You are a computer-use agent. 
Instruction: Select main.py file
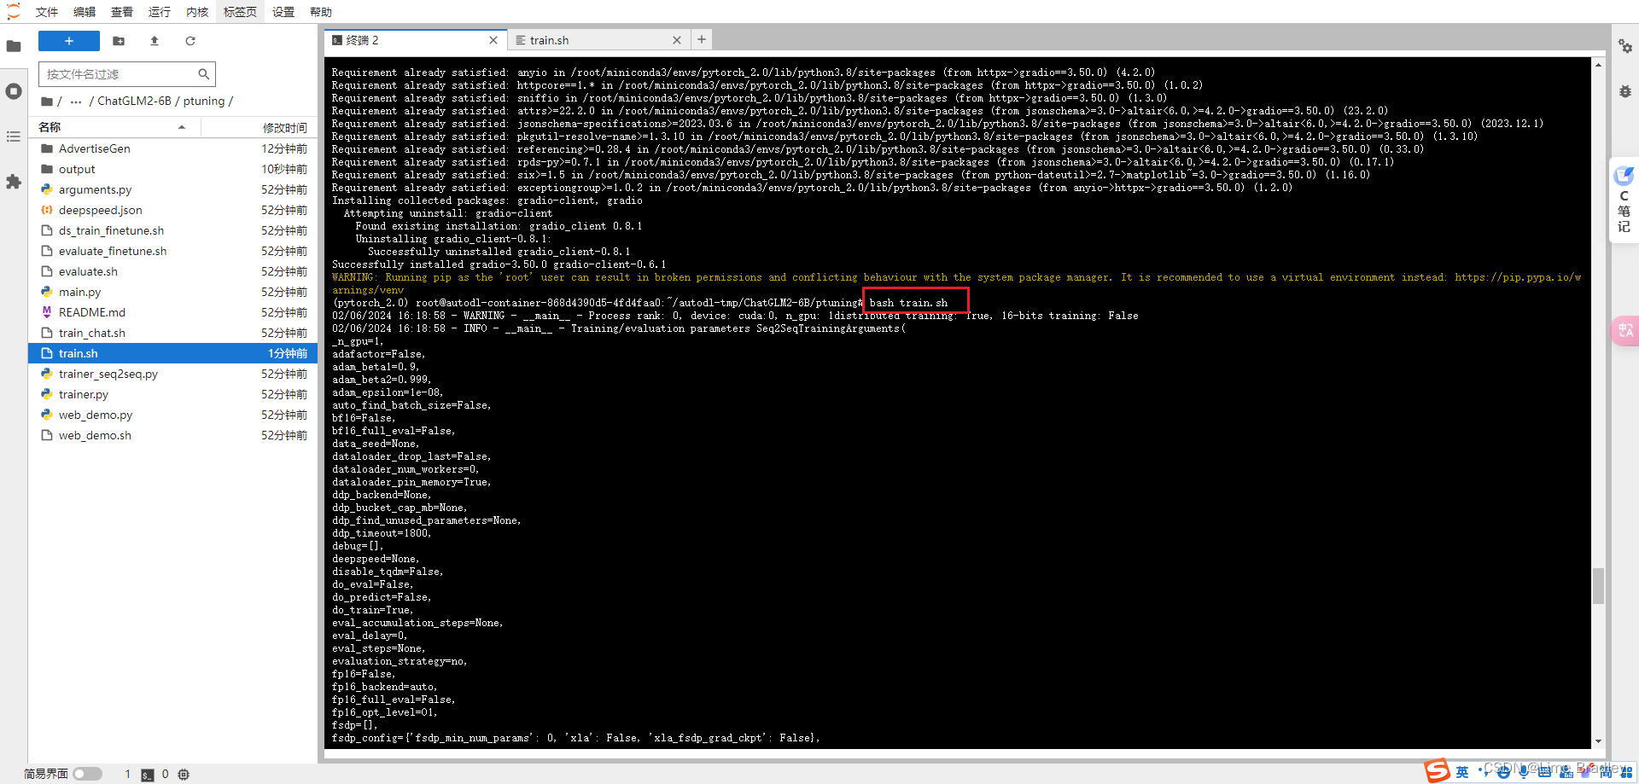174,292
